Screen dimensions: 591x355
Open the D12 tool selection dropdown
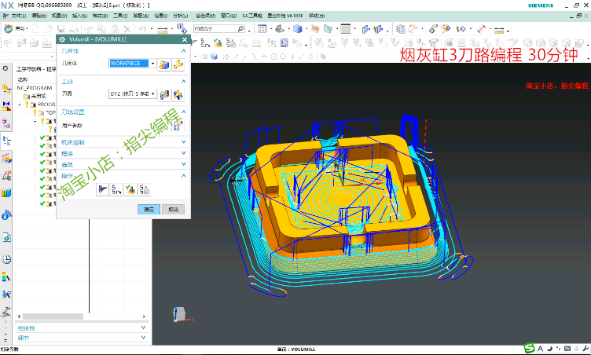click(x=152, y=94)
